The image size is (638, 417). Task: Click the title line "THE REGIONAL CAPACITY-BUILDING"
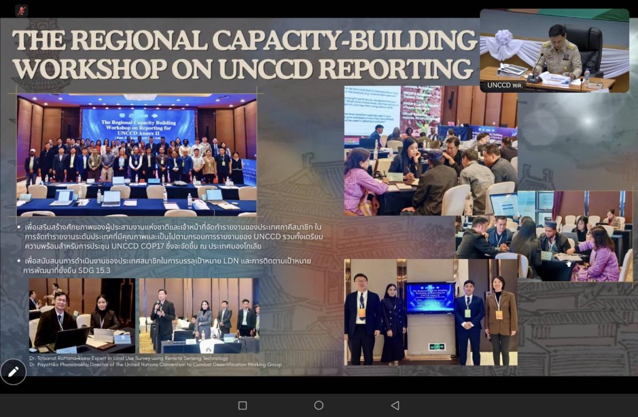(x=245, y=41)
